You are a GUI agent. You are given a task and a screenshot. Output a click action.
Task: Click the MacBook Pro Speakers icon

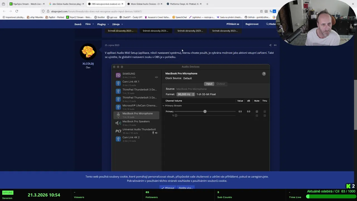point(118,123)
